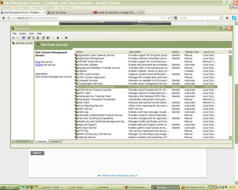Open Properties via the Services toolbar icon
Viewport: 238px width, 190px height.
click(29, 38)
